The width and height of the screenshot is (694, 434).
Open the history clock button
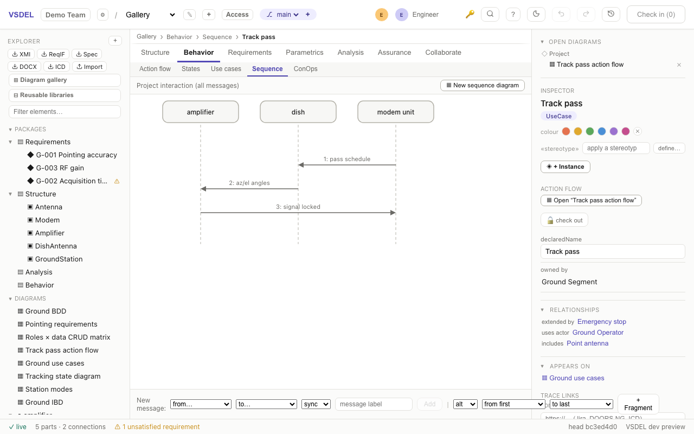click(611, 14)
